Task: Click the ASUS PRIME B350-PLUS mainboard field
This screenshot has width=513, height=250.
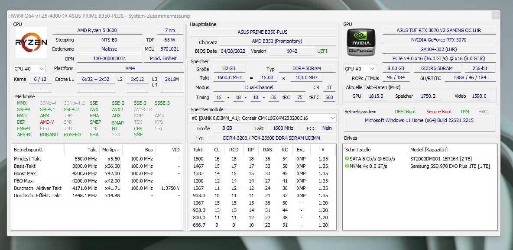Action: coord(263,32)
